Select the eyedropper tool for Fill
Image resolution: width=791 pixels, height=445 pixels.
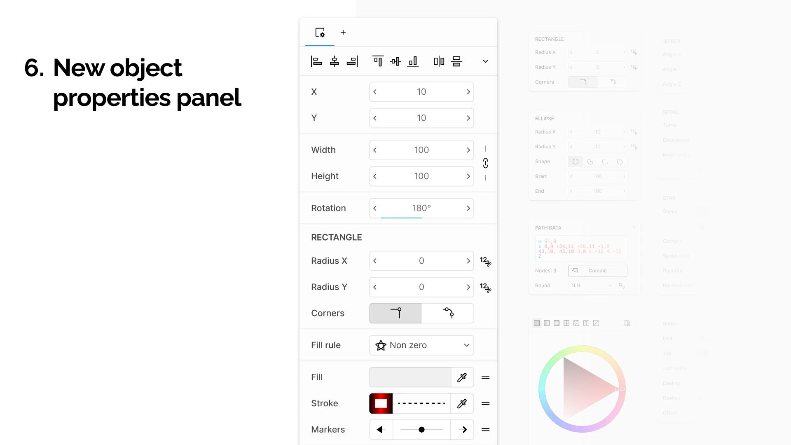click(x=461, y=377)
